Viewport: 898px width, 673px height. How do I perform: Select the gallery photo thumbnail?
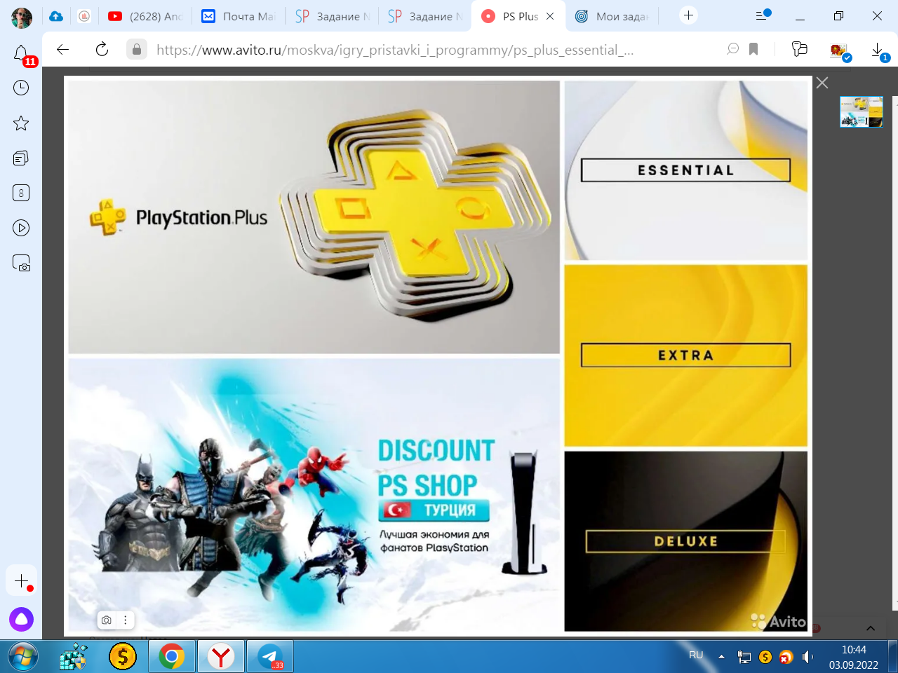[862, 112]
